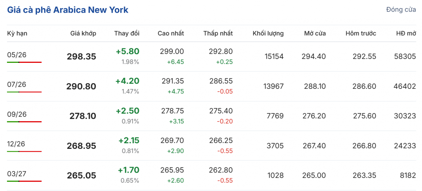The height and width of the screenshot is (191, 422).
Task: Click the price range bar under 12/26
Action: [24, 151]
